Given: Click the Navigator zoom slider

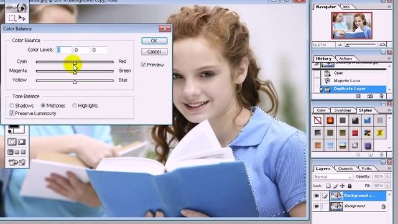Looking at the screenshot, I should [348, 45].
